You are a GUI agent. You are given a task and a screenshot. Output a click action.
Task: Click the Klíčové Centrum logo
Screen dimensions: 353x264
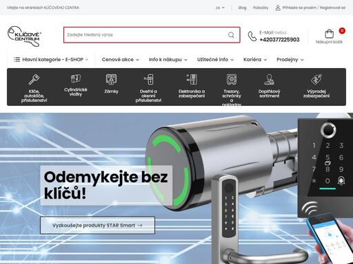point(24,36)
